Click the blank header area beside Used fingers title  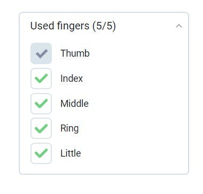(x=145, y=26)
